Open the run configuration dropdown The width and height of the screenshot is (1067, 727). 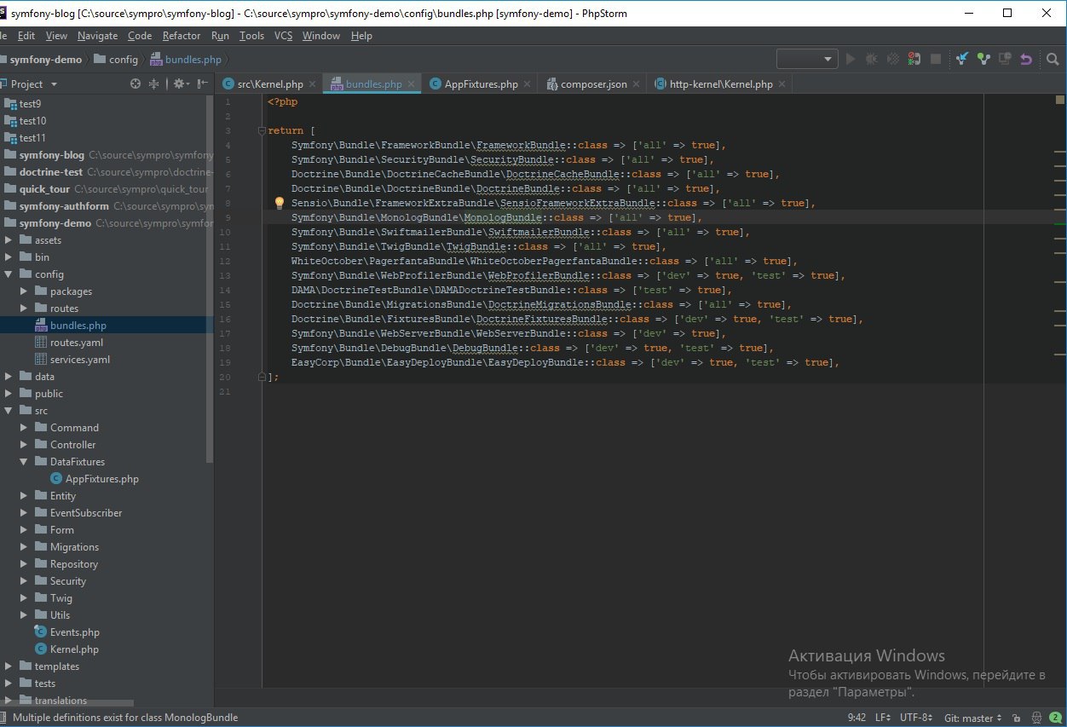(x=806, y=59)
